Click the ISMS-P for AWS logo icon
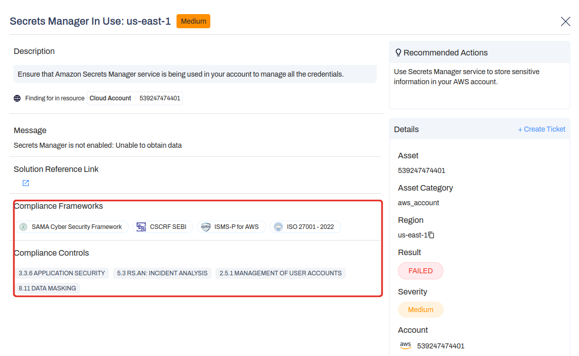 click(206, 227)
